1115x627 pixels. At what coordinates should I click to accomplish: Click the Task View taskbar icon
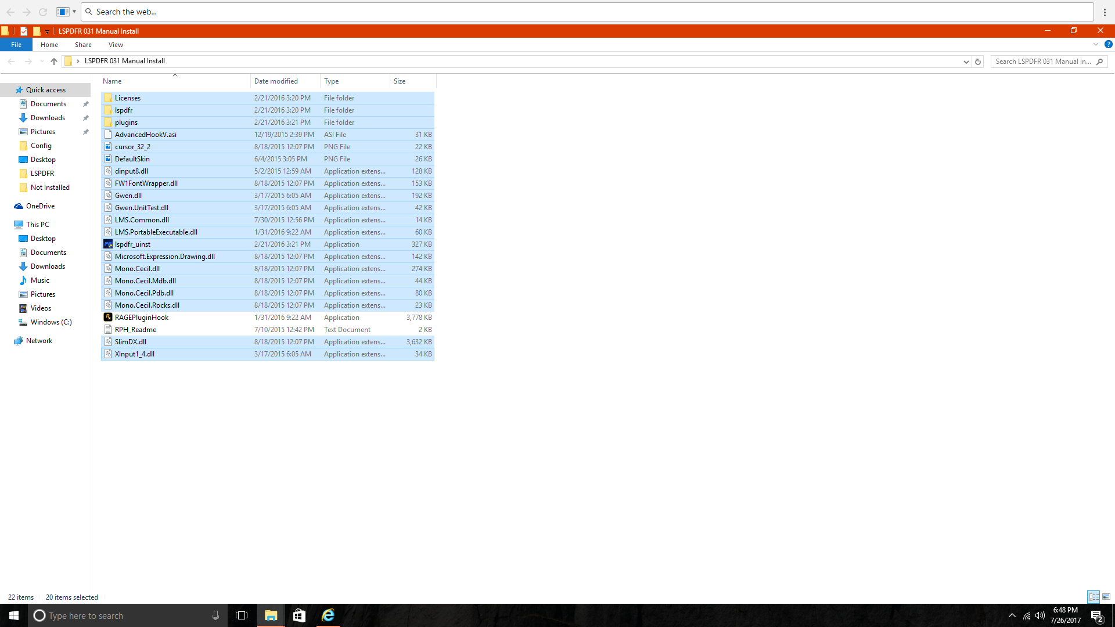[x=242, y=615]
